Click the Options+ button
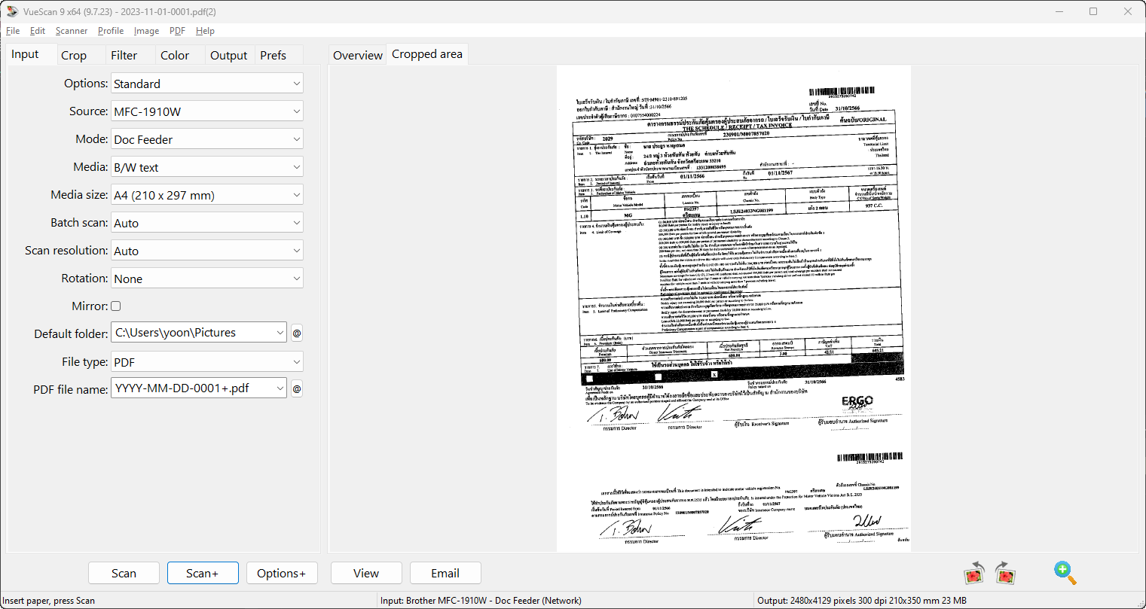This screenshot has height=609, width=1146. pos(282,573)
